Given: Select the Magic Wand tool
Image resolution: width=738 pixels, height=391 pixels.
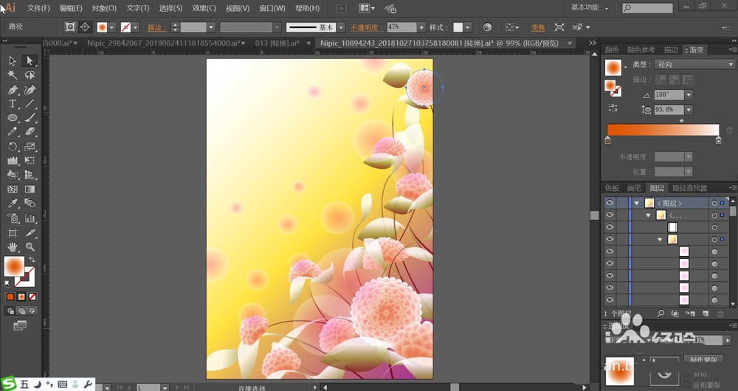Looking at the screenshot, I should click(x=13, y=75).
